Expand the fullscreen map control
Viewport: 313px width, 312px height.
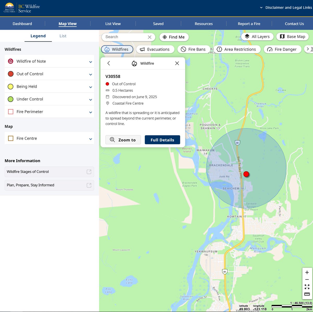307,287
